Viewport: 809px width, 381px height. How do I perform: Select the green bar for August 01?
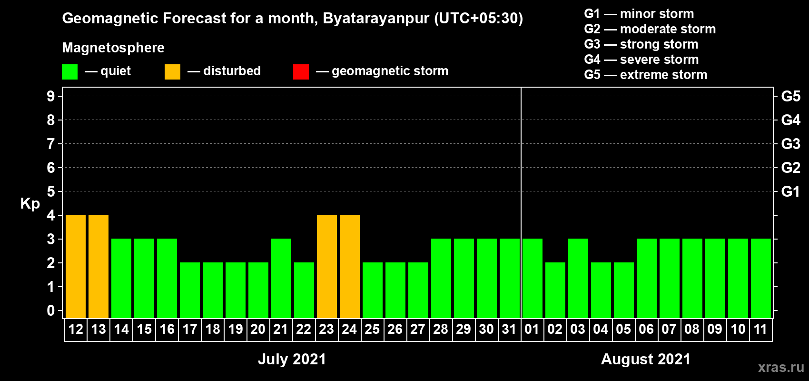533,278
